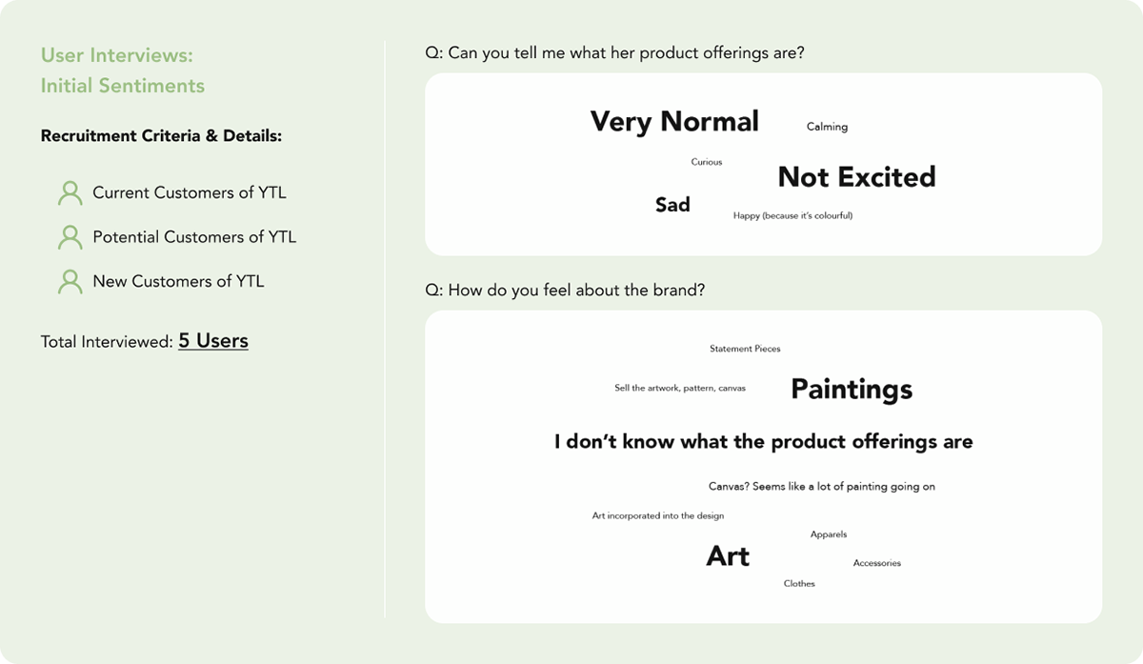This screenshot has height=664, width=1143.
Task: Click the user icon beside New Customers
Action: tap(70, 282)
